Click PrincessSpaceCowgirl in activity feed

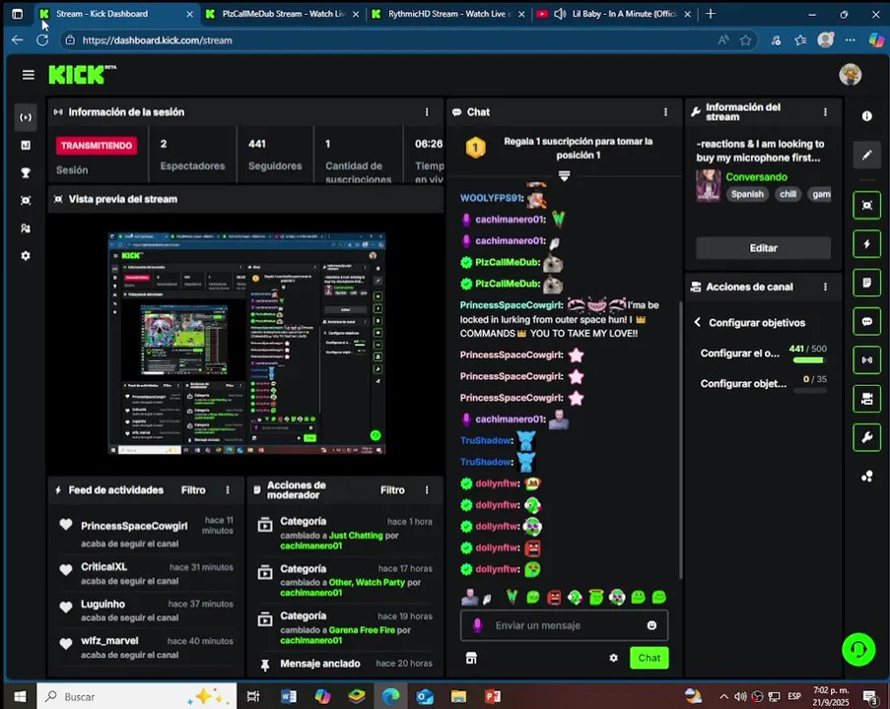[x=134, y=526]
